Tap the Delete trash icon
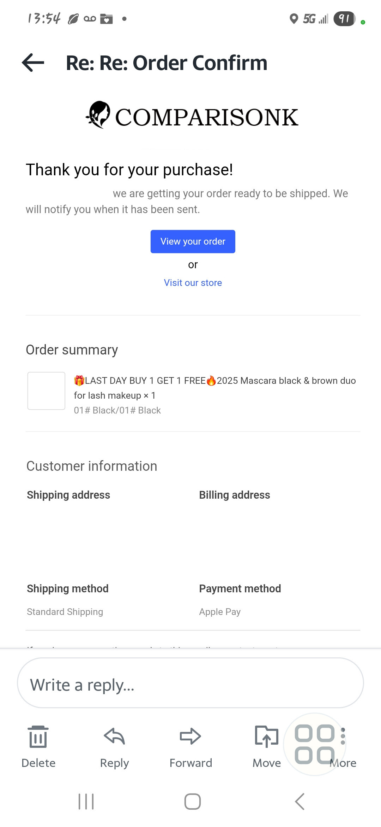Screen dimensions: 381x827 tap(38, 737)
